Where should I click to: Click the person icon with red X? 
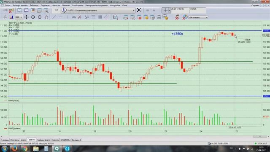tap(177, 17)
